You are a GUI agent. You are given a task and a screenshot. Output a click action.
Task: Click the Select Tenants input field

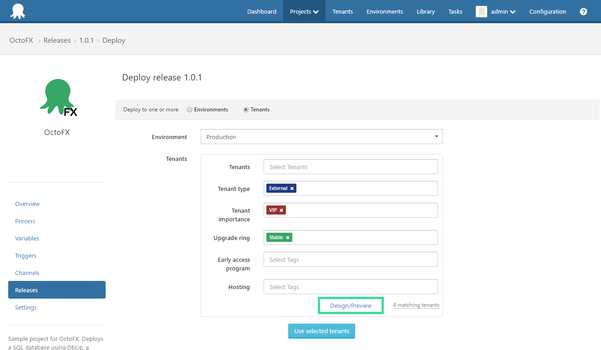click(351, 166)
